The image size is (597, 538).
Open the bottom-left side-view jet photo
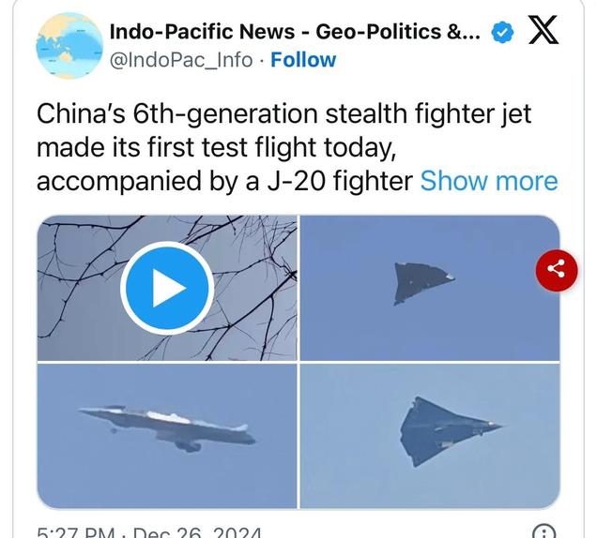coord(167,436)
